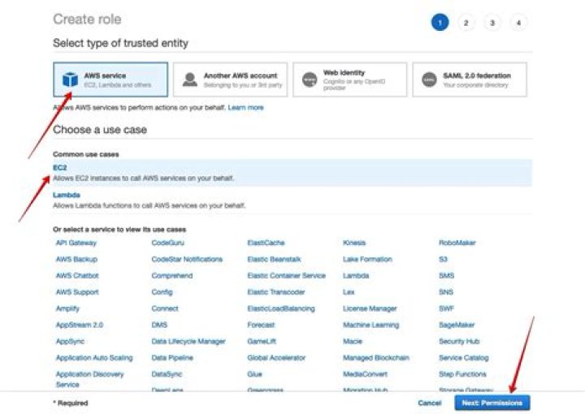Go to wizard step 4 circle
Image resolution: width=585 pixels, height=414 pixels.
(x=519, y=23)
